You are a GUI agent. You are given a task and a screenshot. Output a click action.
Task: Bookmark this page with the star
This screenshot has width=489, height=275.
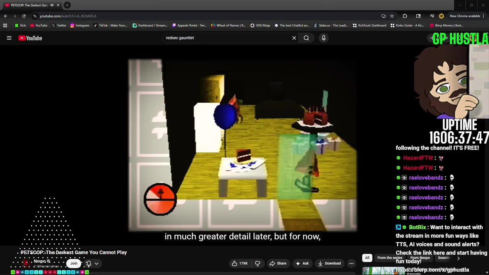(392, 16)
